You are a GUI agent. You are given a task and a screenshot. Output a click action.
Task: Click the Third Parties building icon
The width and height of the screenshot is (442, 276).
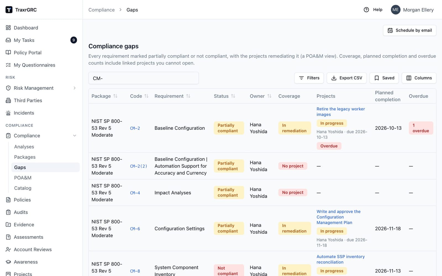coord(8,100)
